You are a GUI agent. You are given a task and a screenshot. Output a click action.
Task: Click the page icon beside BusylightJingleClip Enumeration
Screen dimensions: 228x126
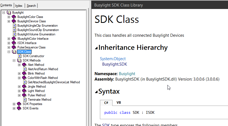14,26
